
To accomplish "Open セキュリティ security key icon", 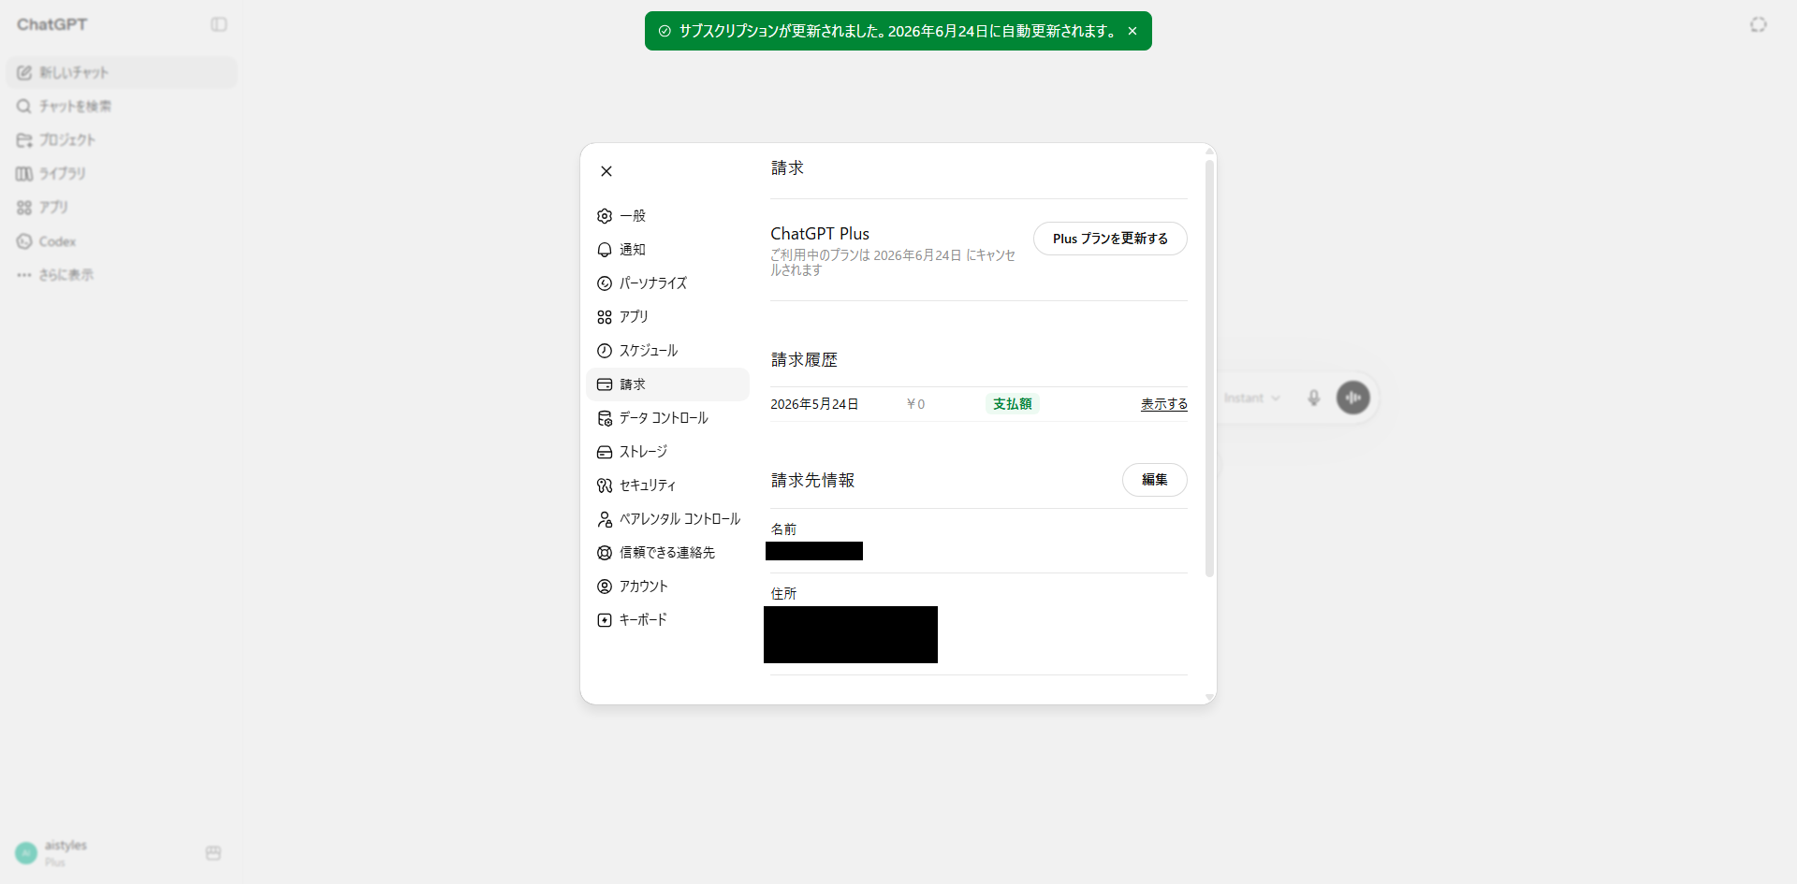I will point(605,485).
